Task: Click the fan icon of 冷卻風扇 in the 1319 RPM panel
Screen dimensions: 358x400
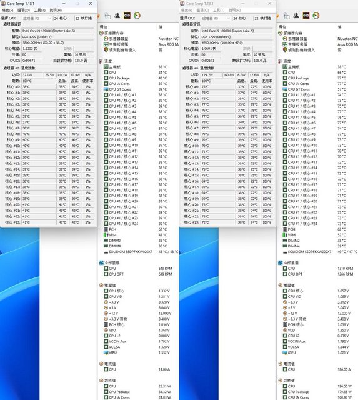Action: point(281,262)
